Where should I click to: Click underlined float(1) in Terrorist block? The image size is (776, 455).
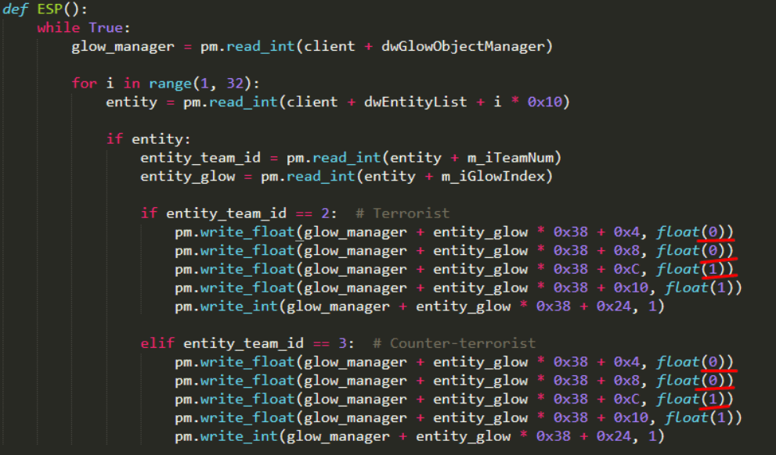[695, 269]
